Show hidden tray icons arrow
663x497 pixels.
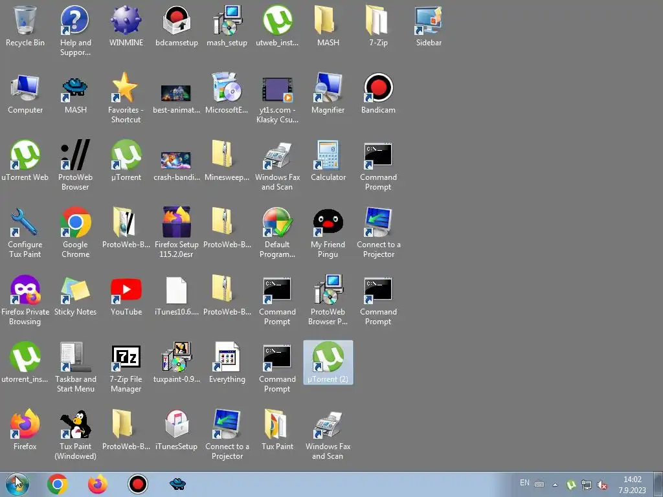coord(555,485)
